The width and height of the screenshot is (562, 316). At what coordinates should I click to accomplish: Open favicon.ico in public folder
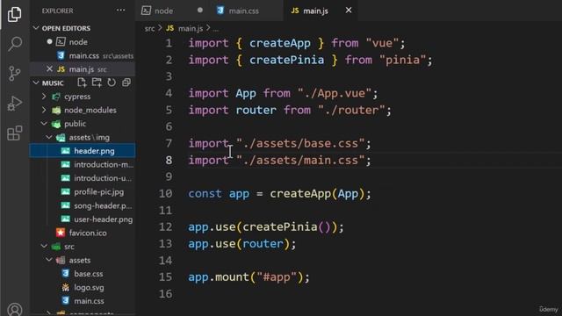[83, 233]
